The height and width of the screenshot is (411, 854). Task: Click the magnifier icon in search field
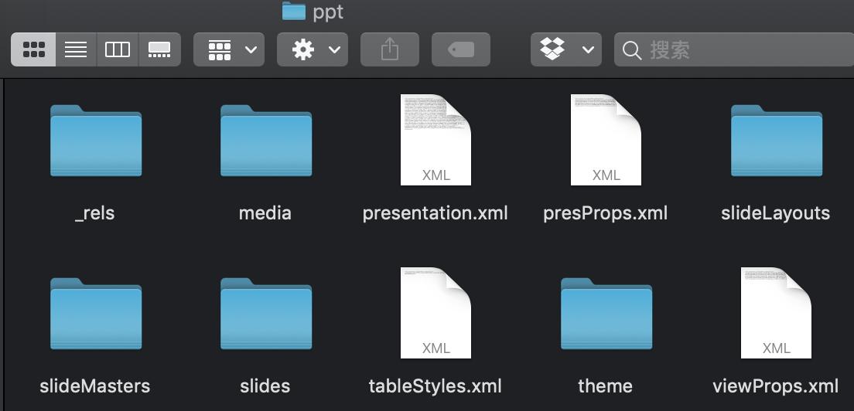pyautogui.click(x=632, y=50)
